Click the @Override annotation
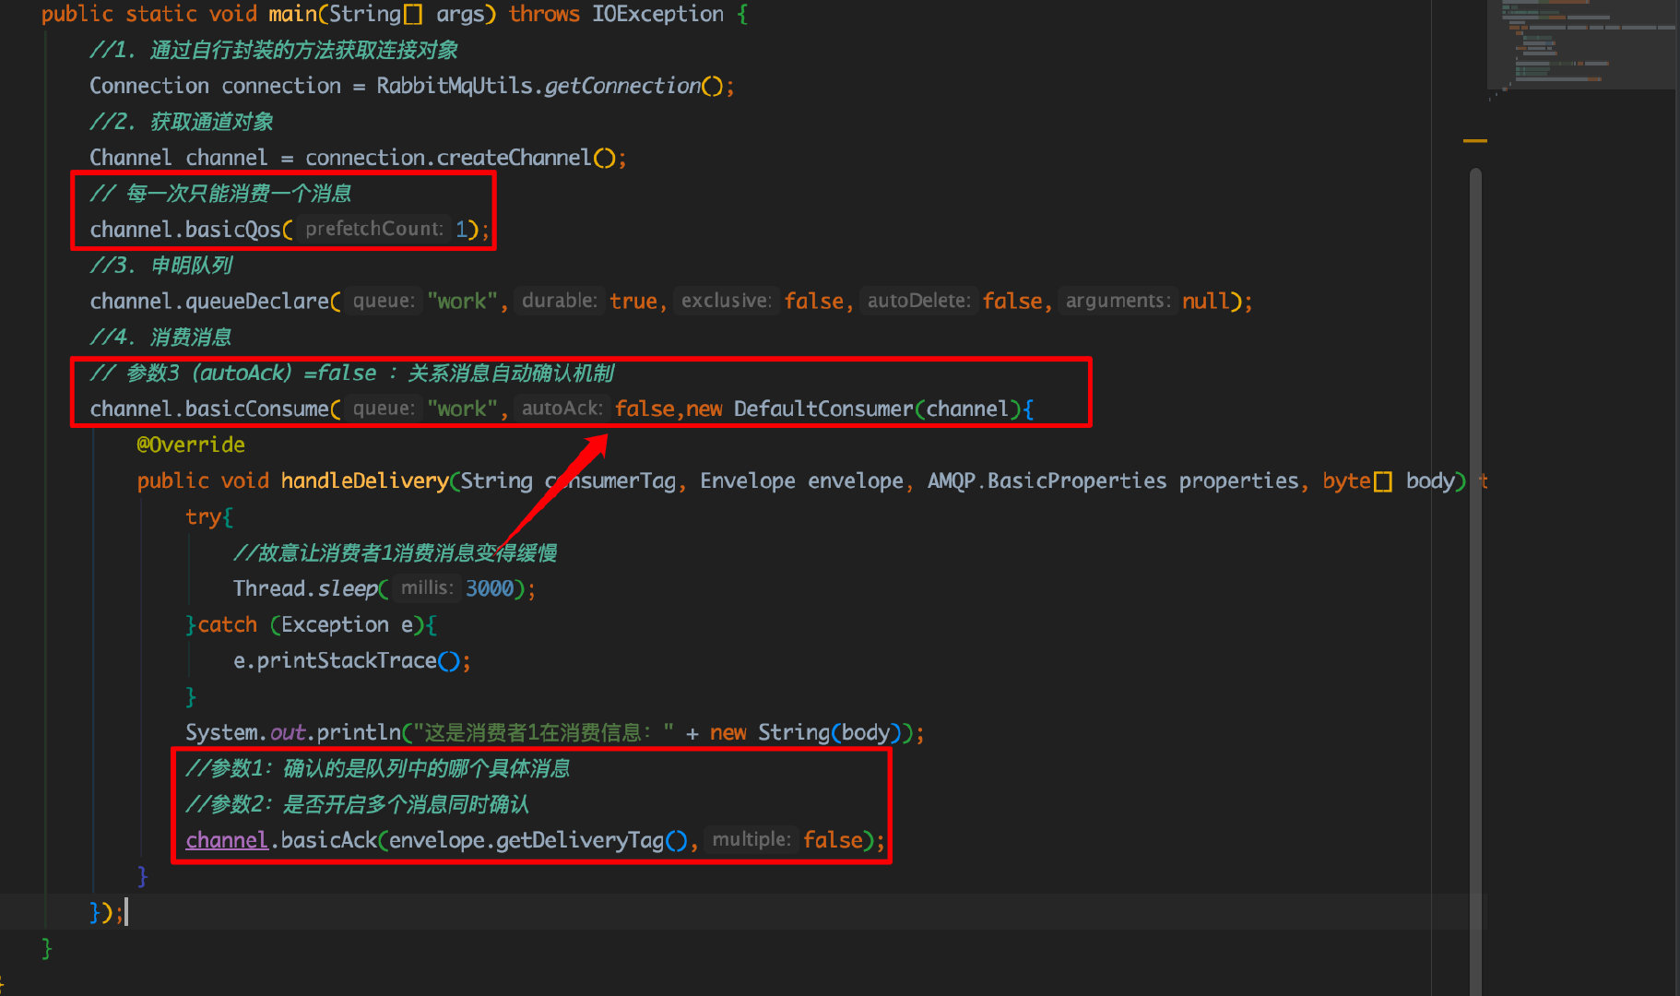1680x996 pixels. [191, 445]
